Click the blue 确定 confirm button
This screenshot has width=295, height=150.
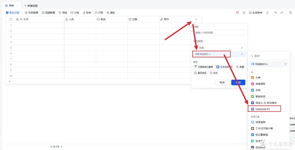pos(238,82)
